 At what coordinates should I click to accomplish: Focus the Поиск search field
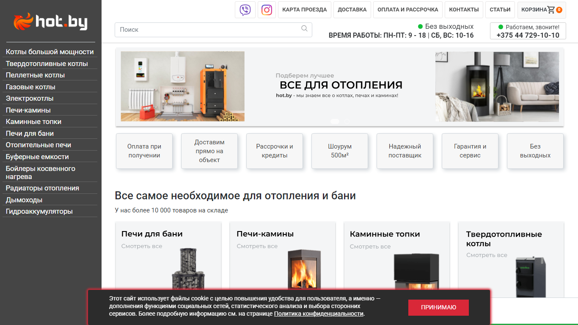(x=213, y=30)
